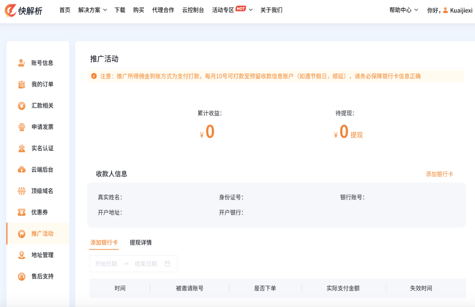Click the 我的订单 clipboard icon
Screen dimensions: 475x307
pos(22,84)
